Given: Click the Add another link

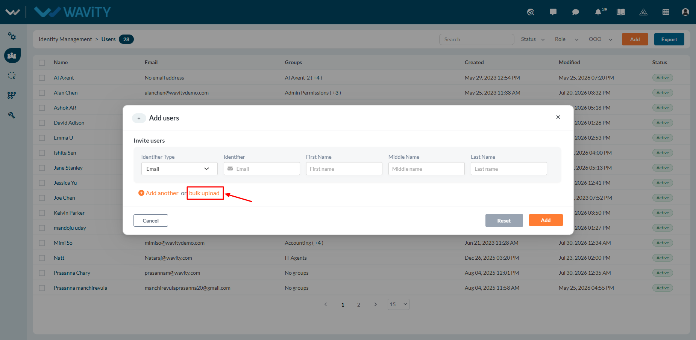Looking at the screenshot, I should (162, 193).
